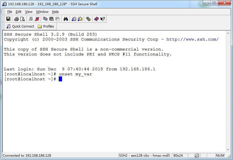Viewport: 233px width, 160px height.
Task: Open the Help book icon
Action: (x=97, y=19)
